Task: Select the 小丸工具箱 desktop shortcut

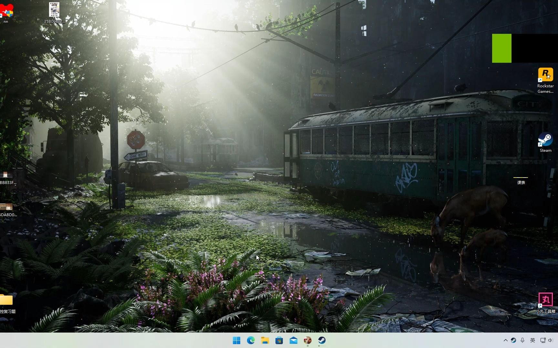Action: [x=545, y=303]
